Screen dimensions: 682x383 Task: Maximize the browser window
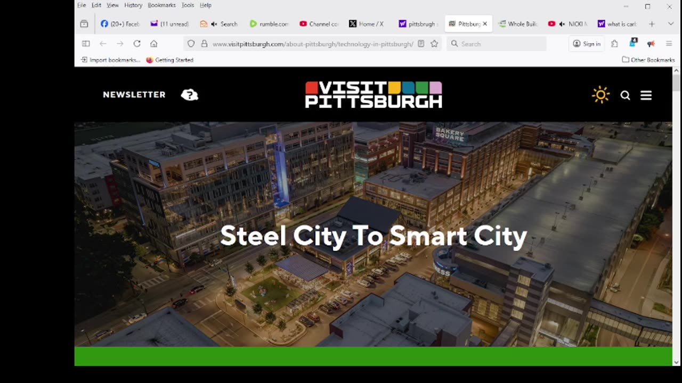click(x=647, y=6)
